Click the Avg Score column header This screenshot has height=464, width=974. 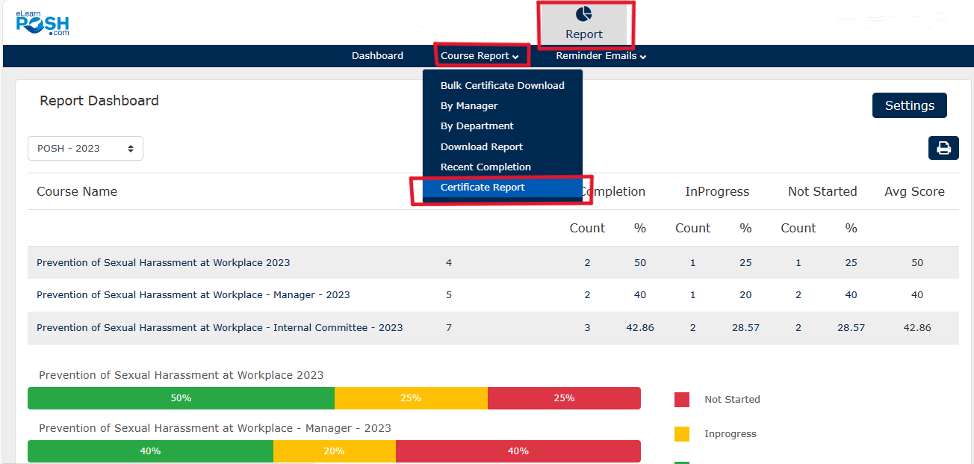(x=914, y=192)
